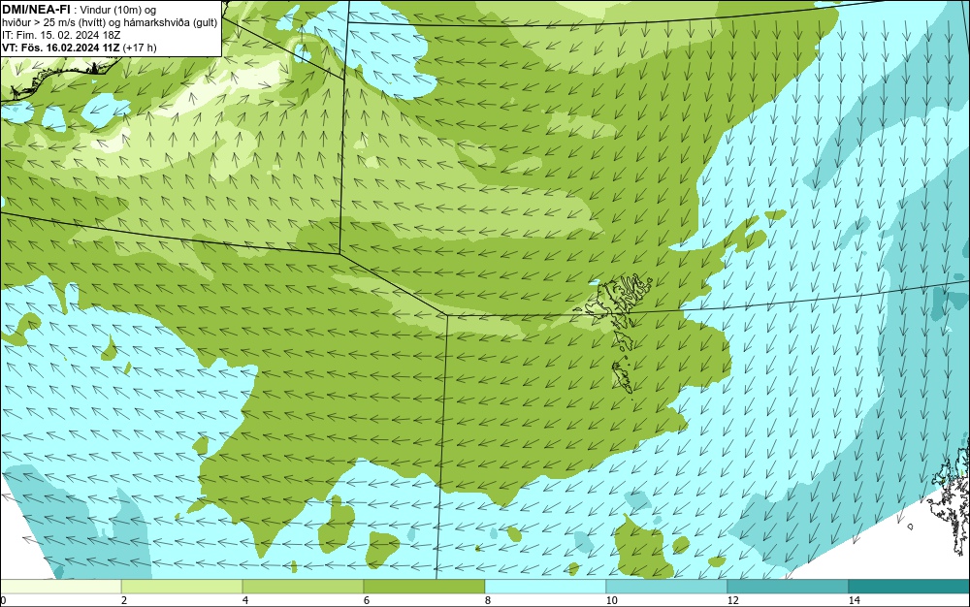The height and width of the screenshot is (607, 970).
Task: Click the legend value label 8
Action: pyautogui.click(x=488, y=600)
